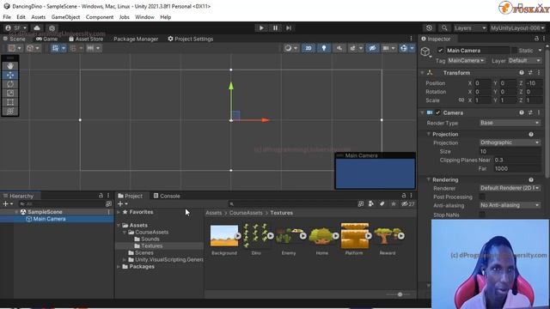Viewport: 550px width, 309px height.
Task: Open the GameObject menu
Action: [x=65, y=17]
